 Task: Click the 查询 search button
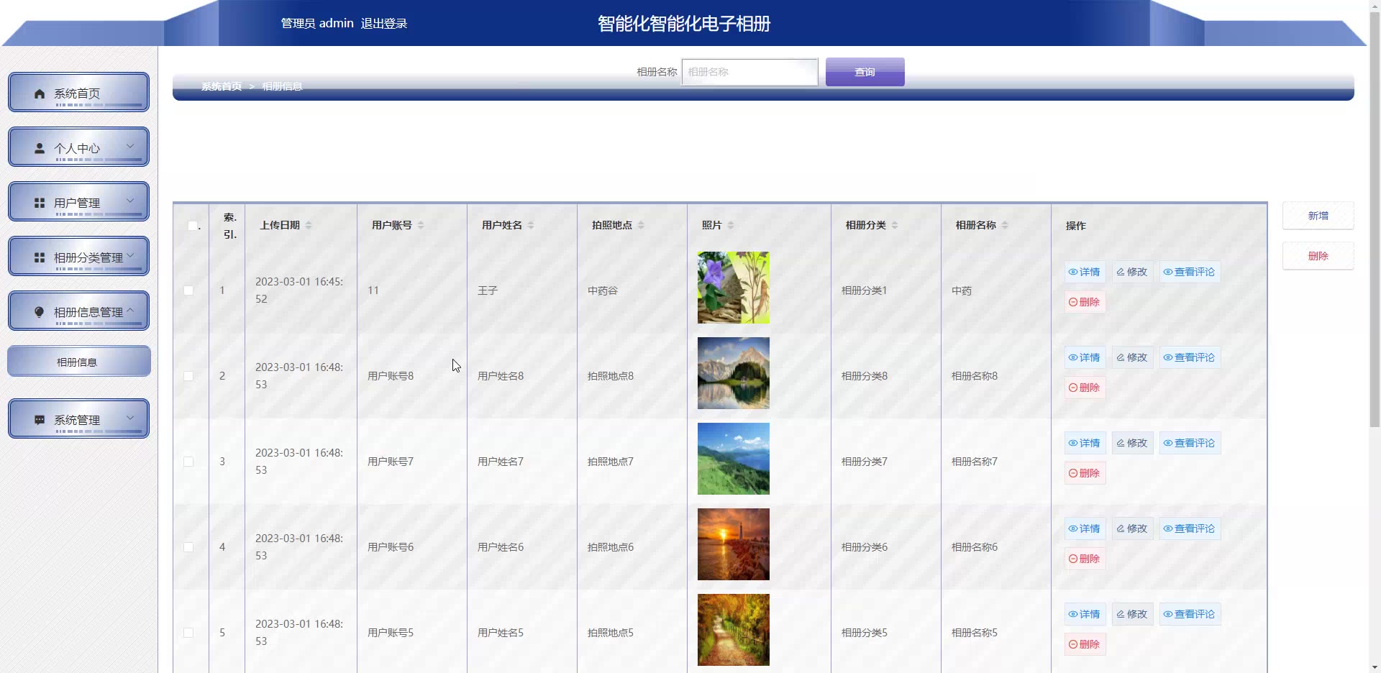pyautogui.click(x=865, y=72)
